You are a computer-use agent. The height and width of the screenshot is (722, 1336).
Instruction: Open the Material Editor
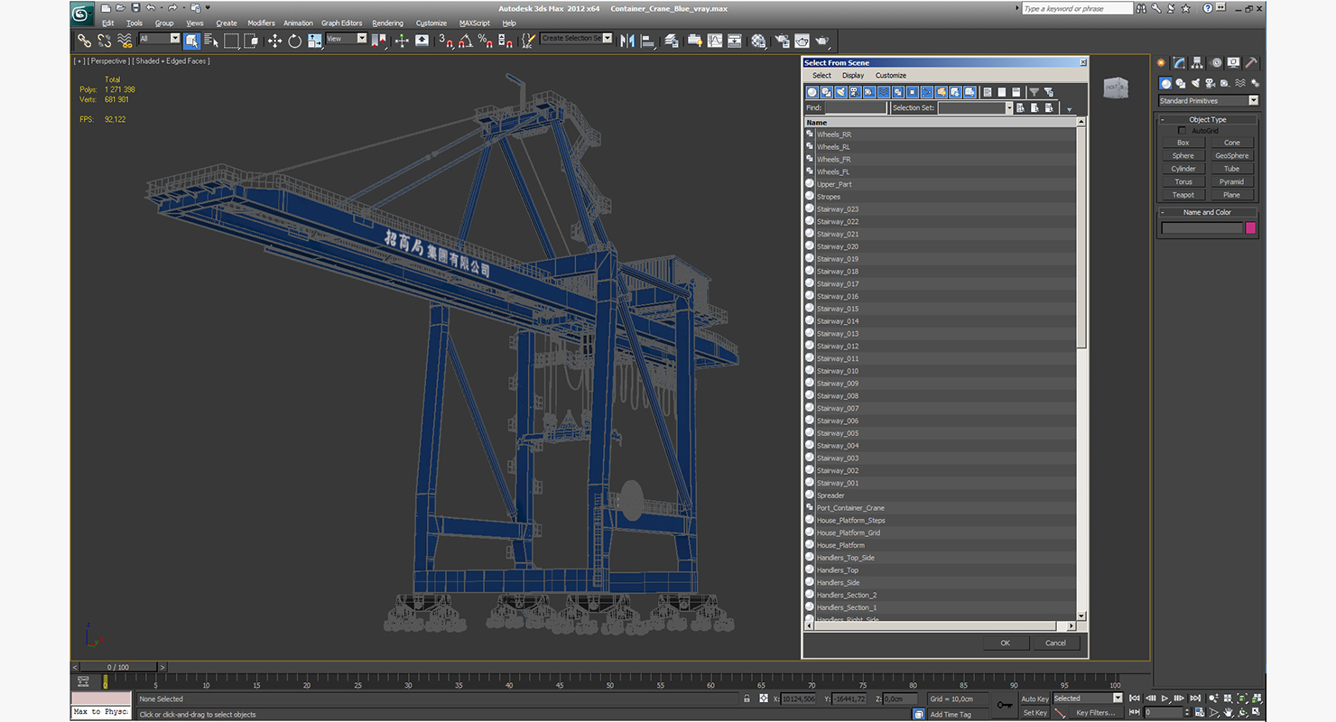click(x=758, y=41)
